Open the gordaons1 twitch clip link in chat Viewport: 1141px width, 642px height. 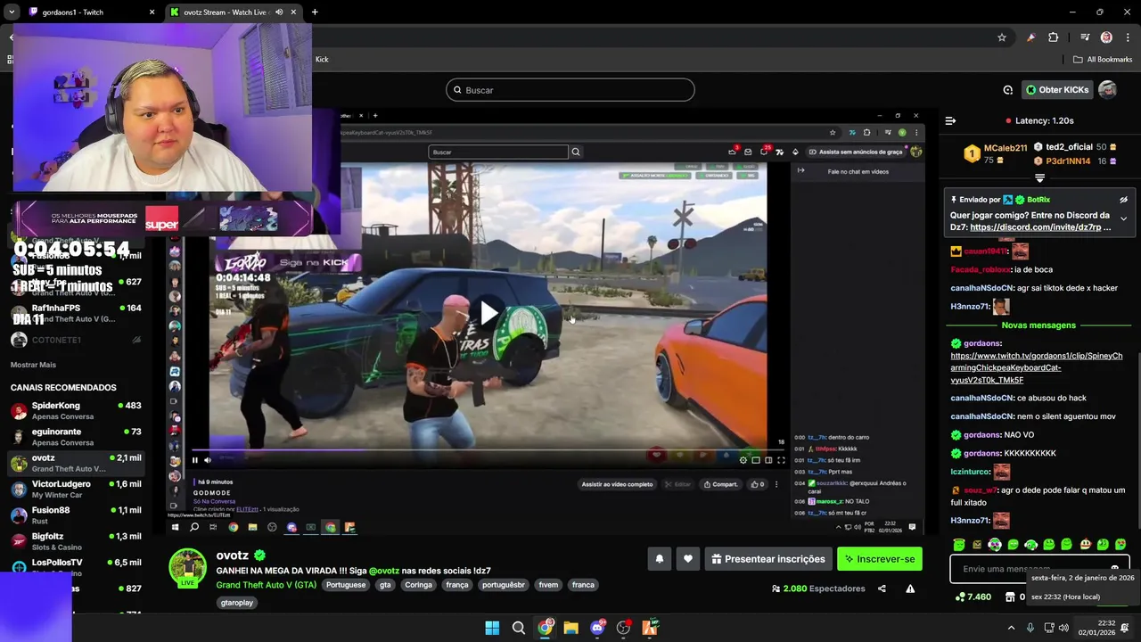1037,367
